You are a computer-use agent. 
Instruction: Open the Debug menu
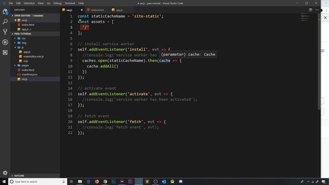pos(57,3)
